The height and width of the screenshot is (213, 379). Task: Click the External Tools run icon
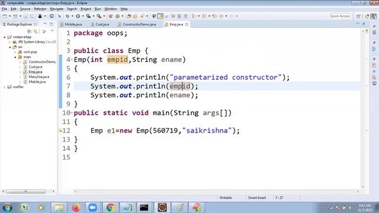coord(99,16)
